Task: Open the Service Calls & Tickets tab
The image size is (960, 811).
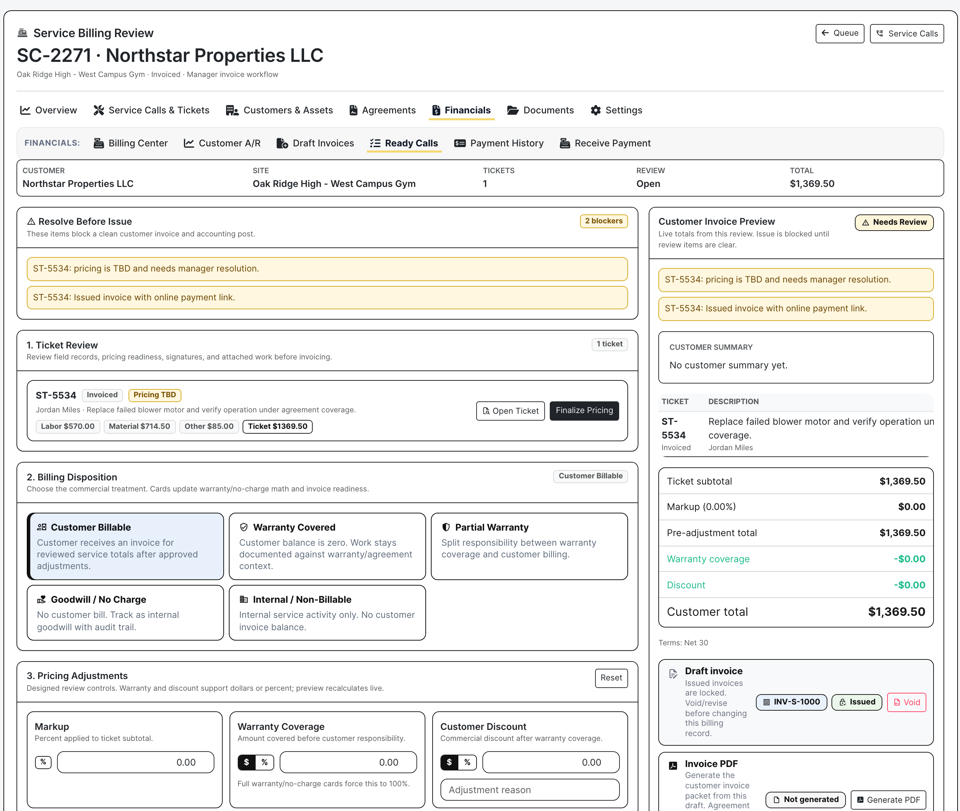Action: 151,110
